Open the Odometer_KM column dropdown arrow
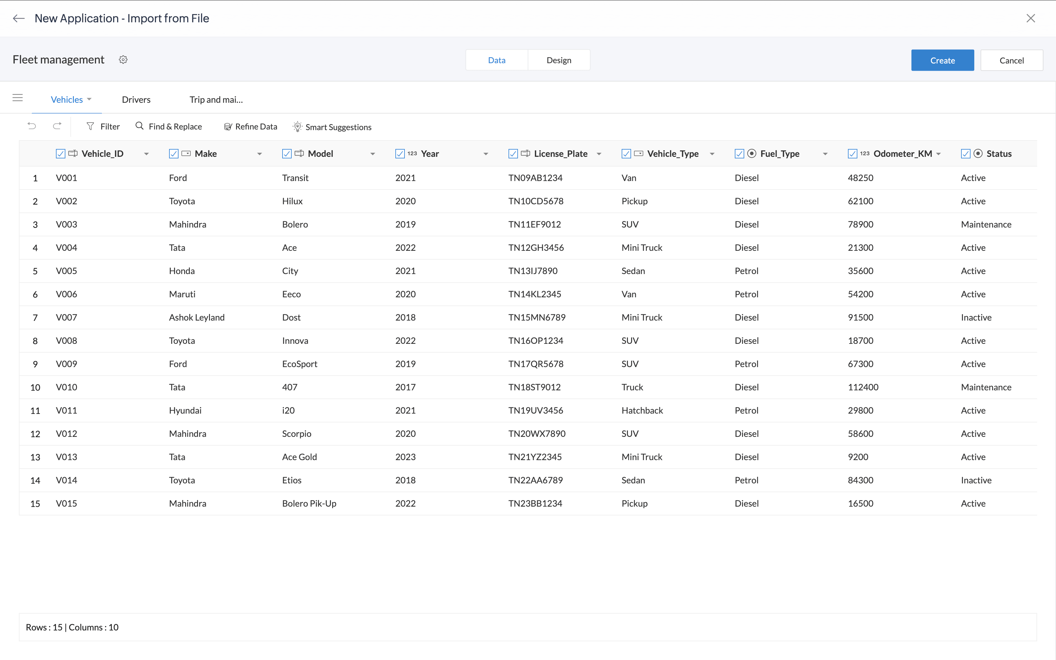1056x660 pixels. tap(939, 154)
